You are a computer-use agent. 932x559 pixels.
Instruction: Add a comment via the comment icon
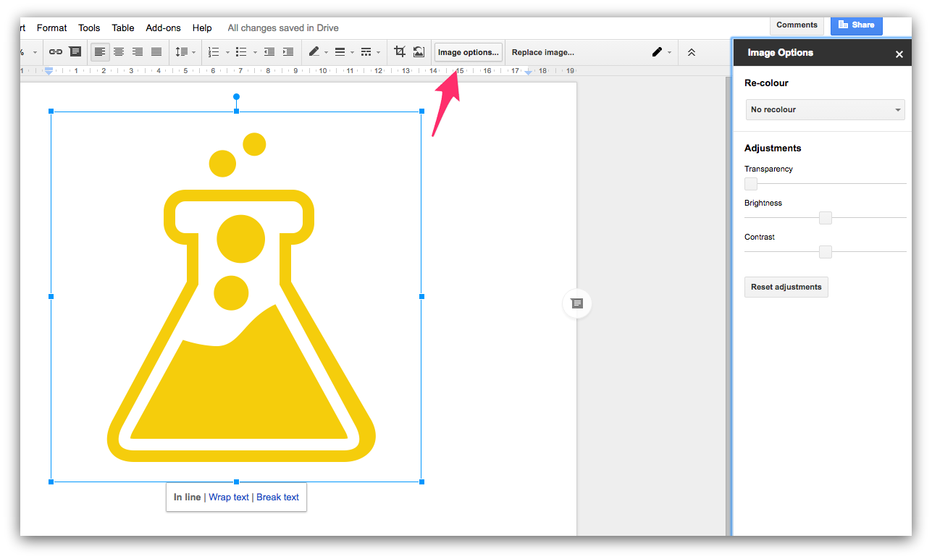coord(75,51)
